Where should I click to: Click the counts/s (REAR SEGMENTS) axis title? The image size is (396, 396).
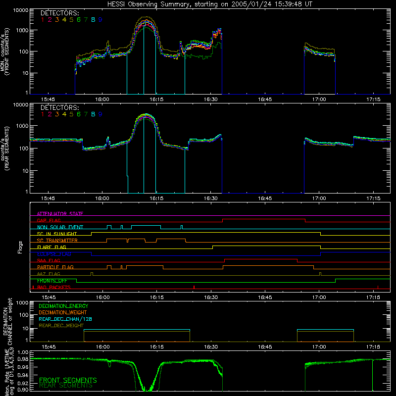4,148
